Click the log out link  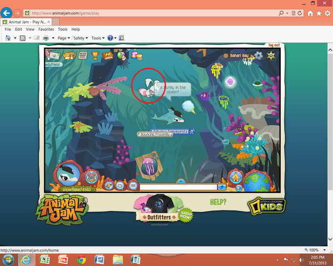coord(274,45)
